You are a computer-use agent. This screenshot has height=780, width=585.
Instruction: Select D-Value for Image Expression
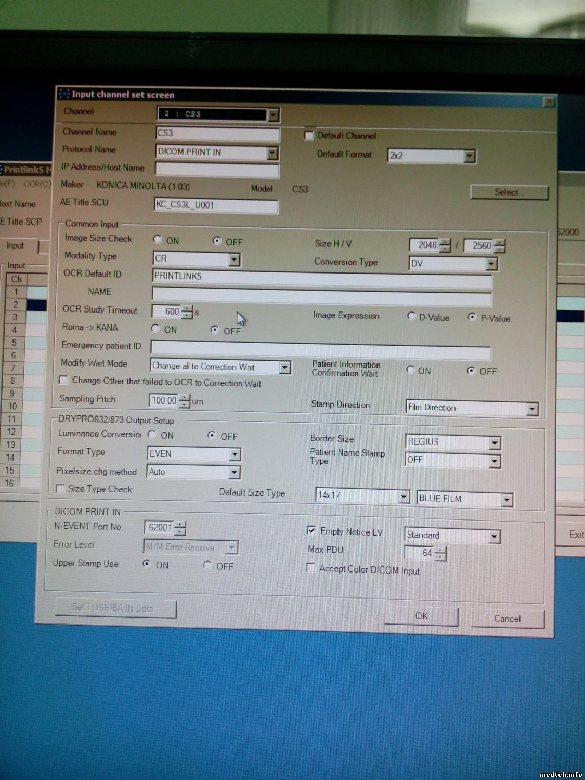coord(411,316)
